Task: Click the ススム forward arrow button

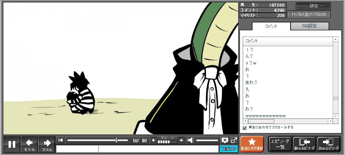Action: 47,144
